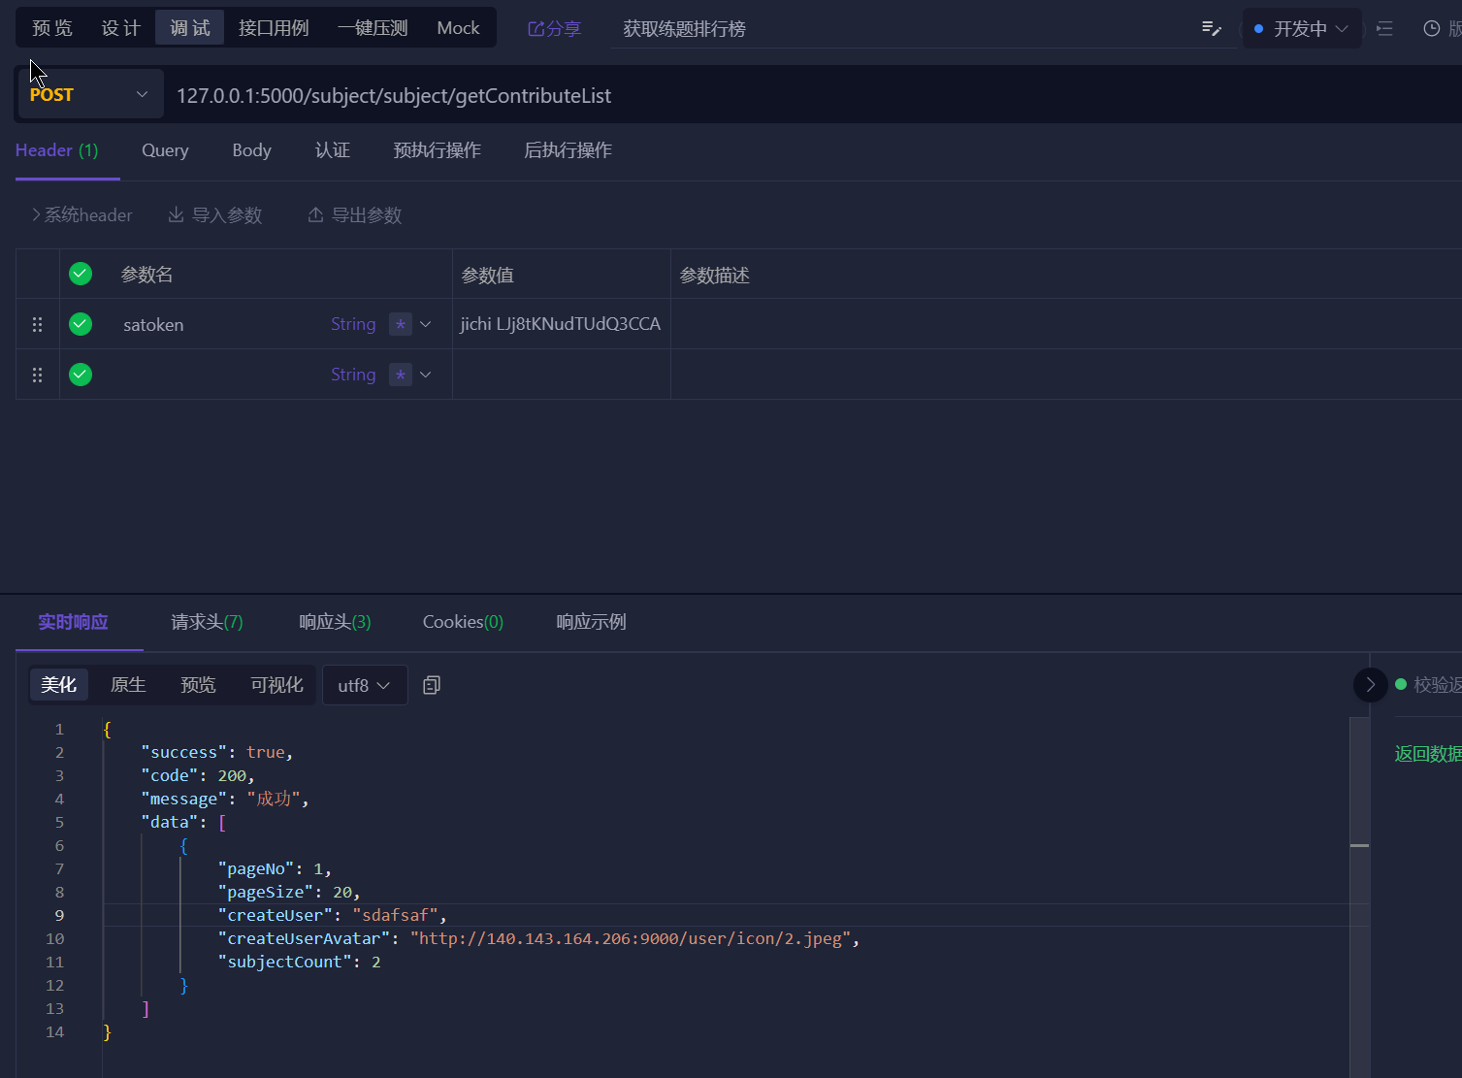The width and height of the screenshot is (1462, 1078).
Task: Open the 请求头(7) tab
Action: pyautogui.click(x=208, y=622)
